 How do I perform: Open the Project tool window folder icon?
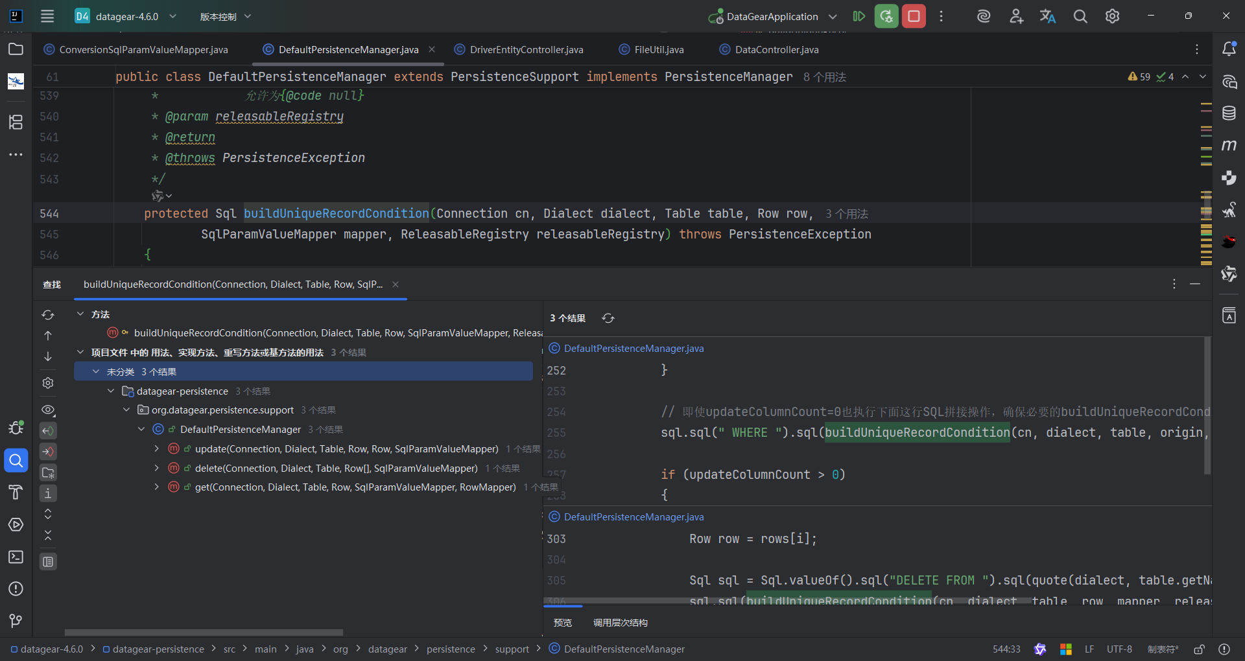click(x=16, y=49)
